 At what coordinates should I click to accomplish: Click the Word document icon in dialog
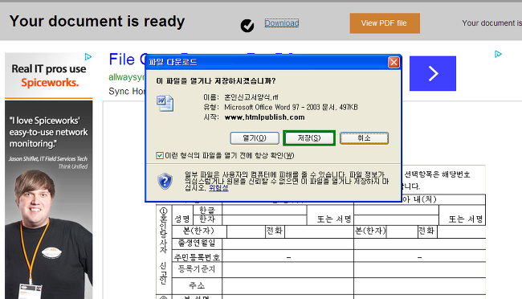click(x=165, y=104)
